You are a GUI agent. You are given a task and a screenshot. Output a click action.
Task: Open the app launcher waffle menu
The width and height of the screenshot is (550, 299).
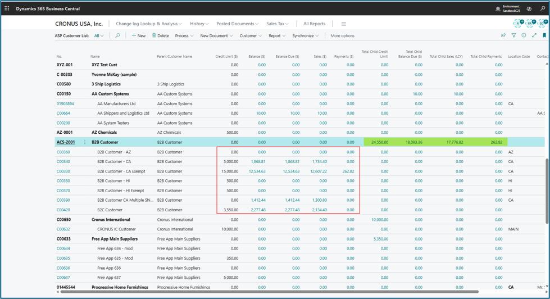coord(7,8)
